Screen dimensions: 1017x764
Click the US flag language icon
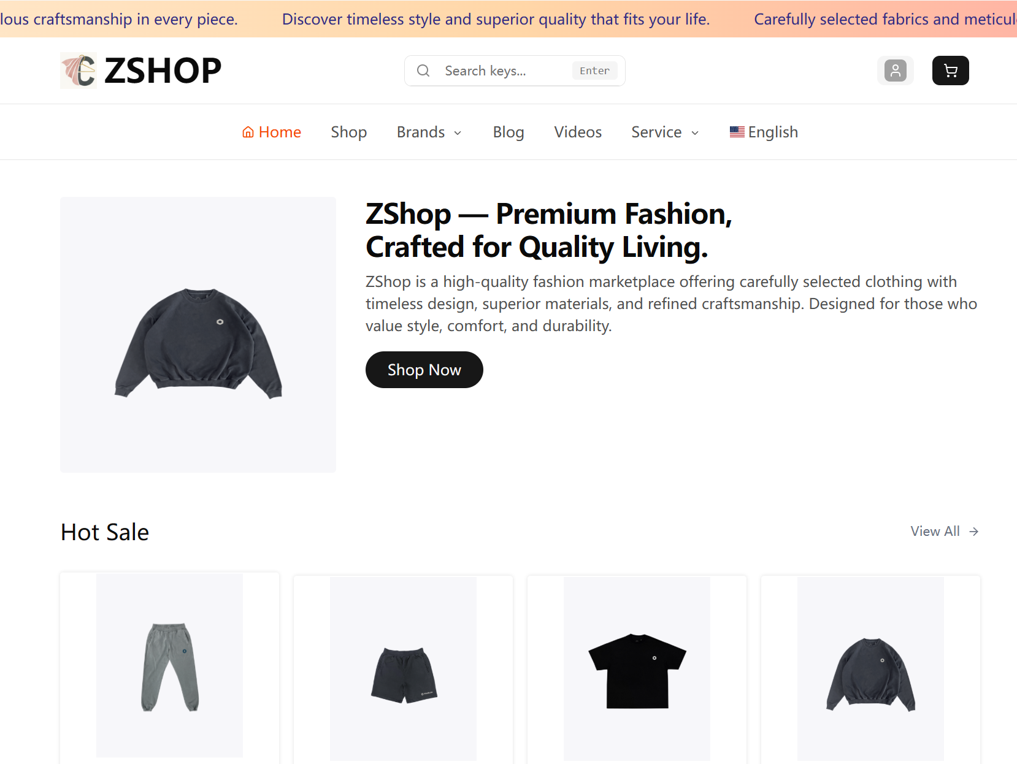pos(737,132)
